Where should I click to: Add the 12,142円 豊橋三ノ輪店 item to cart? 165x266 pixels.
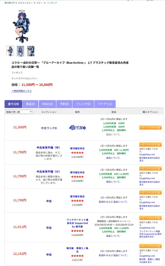(150, 246)
